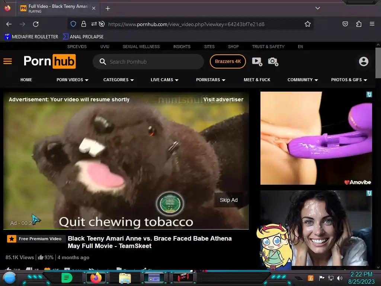Click the Brazzers 4K button
This screenshot has width=381, height=286.
click(x=228, y=61)
